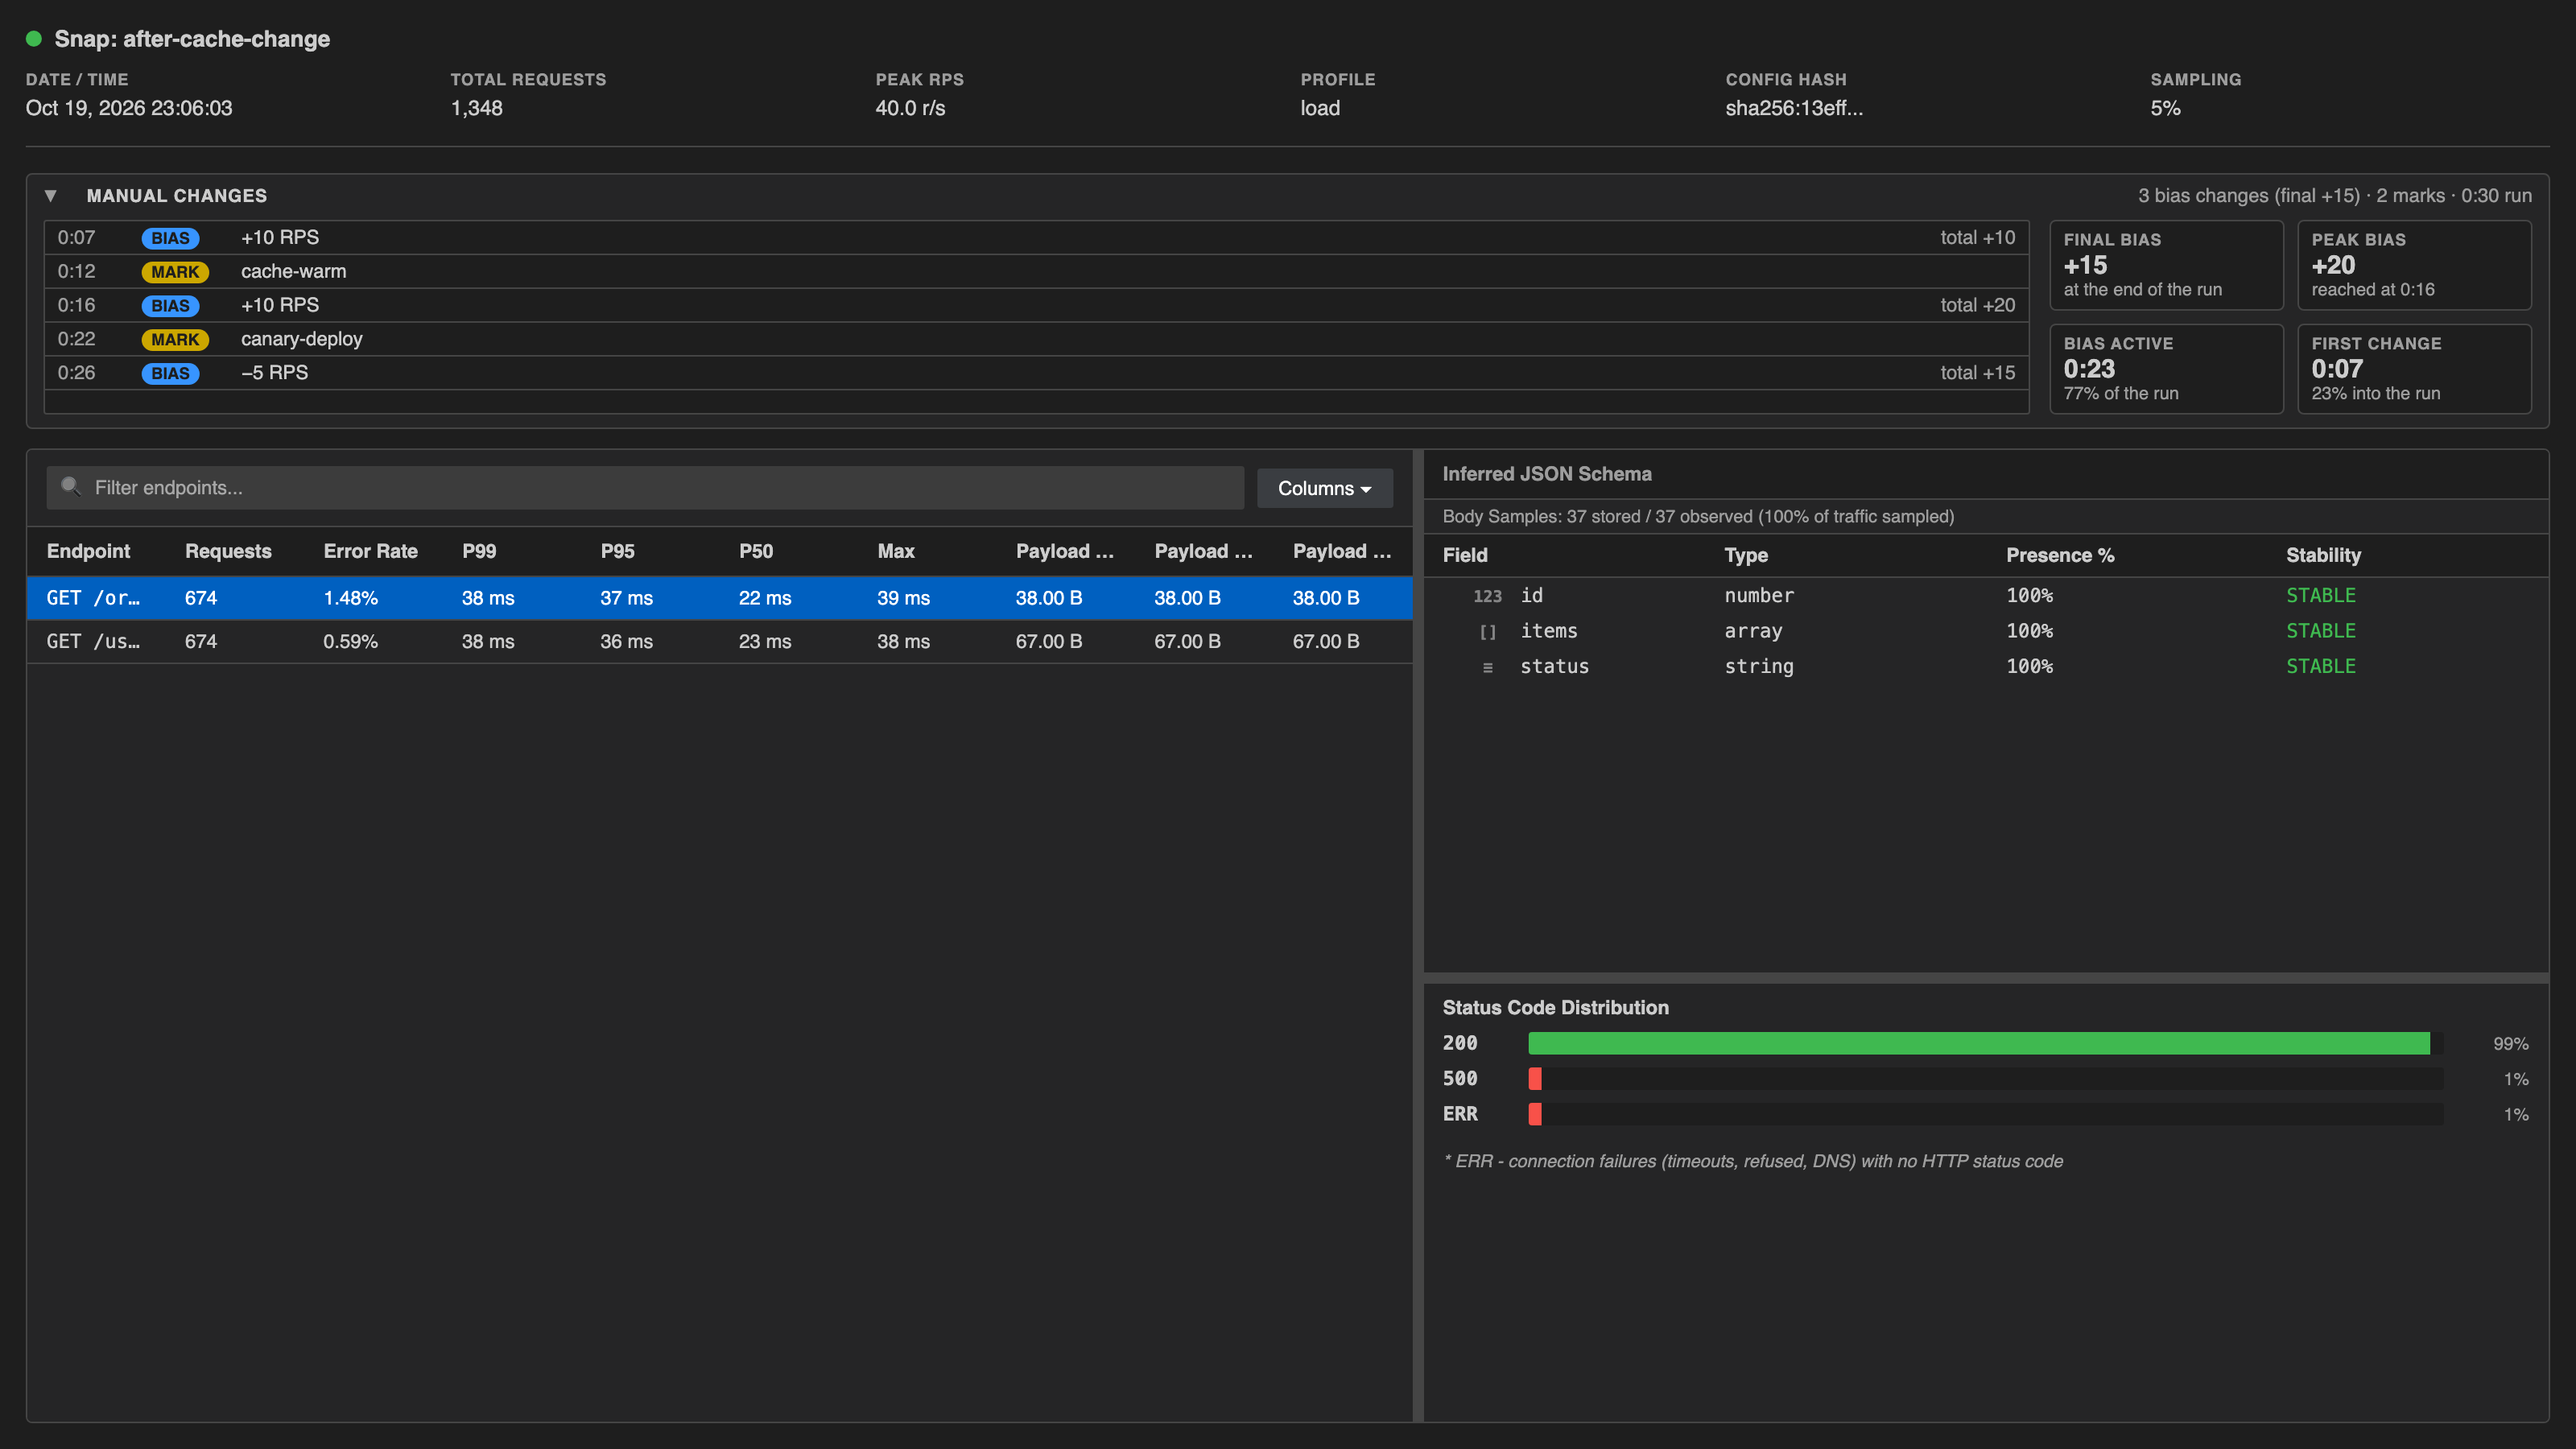Sort by the P50 column header
Viewport: 2576px width, 1449px height.
pos(756,551)
